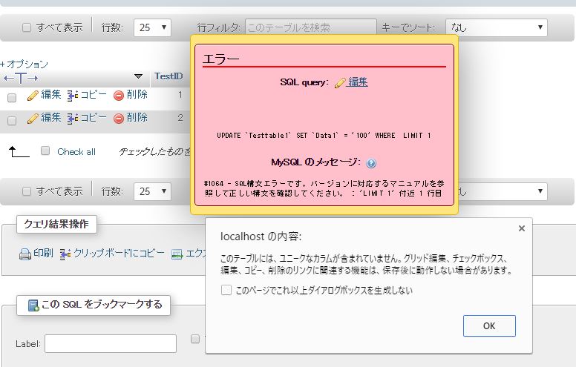Click 削除 link text in row 2
Image resolution: width=576 pixels, height=367 pixels.
[x=137, y=117]
